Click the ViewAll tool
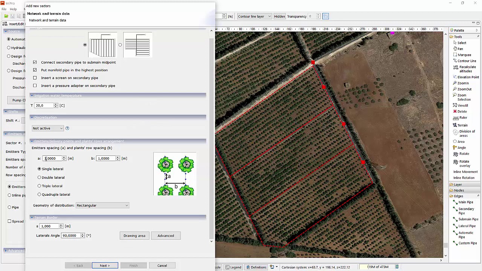482x271 pixels. point(462,105)
